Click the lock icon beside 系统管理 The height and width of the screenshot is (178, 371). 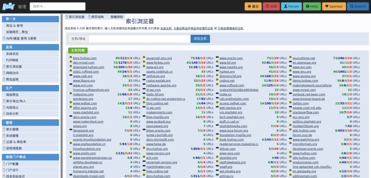4,136
